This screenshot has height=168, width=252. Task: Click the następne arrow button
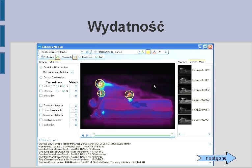point(216,158)
